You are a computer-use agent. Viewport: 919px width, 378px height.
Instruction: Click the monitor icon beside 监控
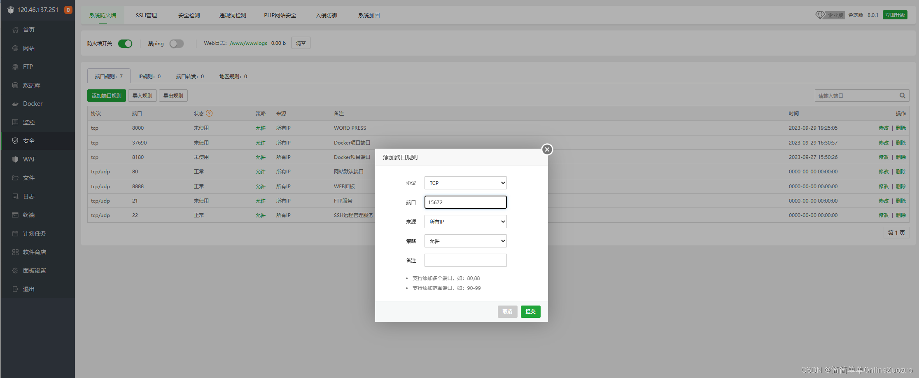click(x=15, y=122)
